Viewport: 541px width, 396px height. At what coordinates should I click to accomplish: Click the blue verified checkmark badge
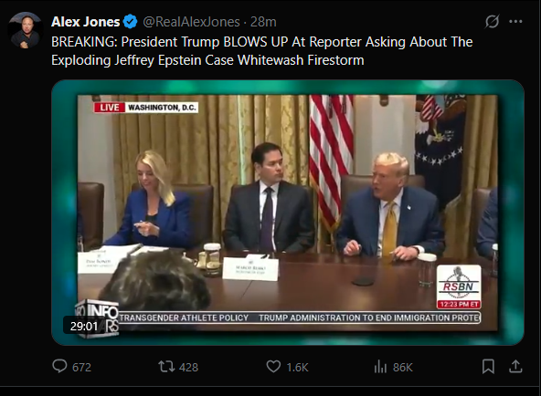[131, 22]
